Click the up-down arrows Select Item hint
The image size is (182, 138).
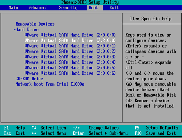pos(49,128)
